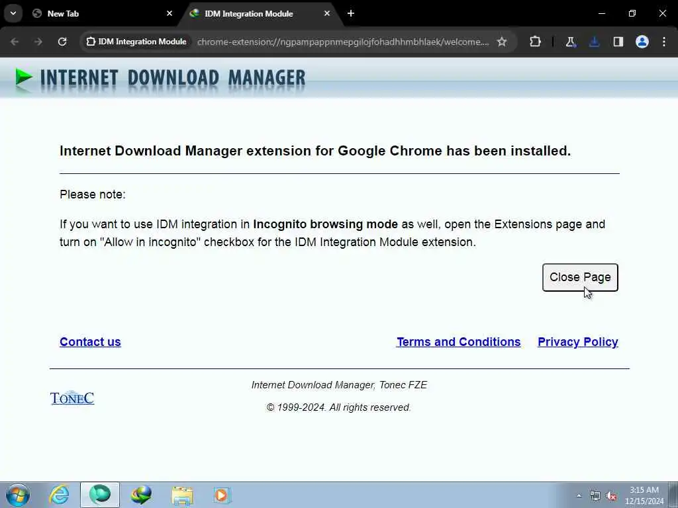Open Windows Explorer from the taskbar
This screenshot has width=678, height=508.
point(183,495)
